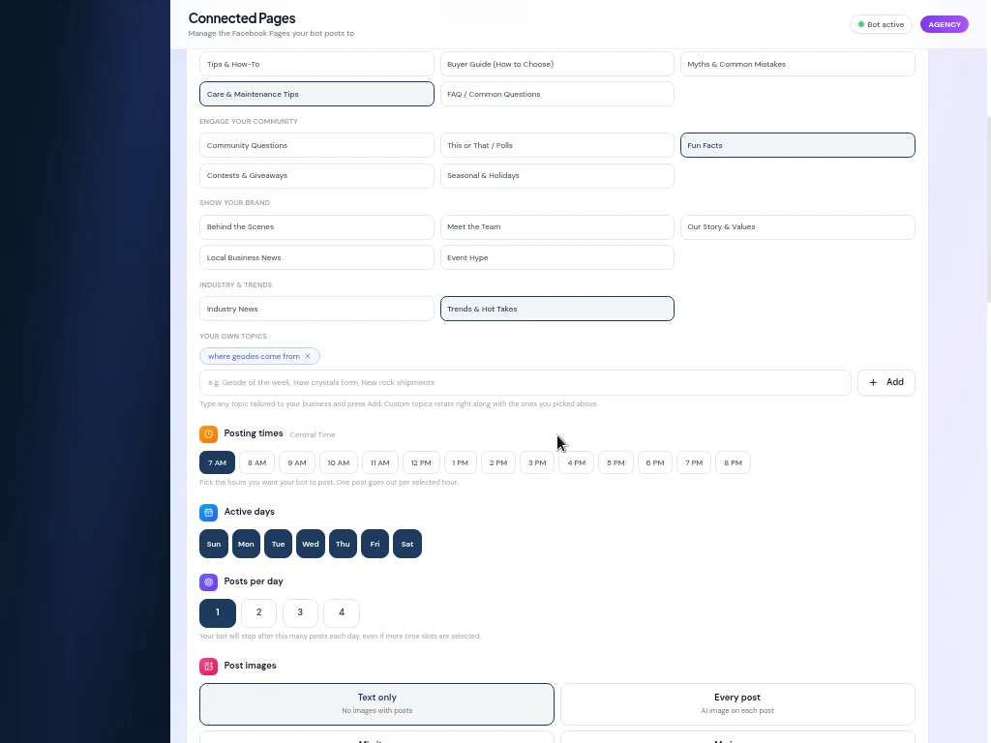Select the 7 PM posting time
This screenshot has height=743, width=991.
click(694, 462)
